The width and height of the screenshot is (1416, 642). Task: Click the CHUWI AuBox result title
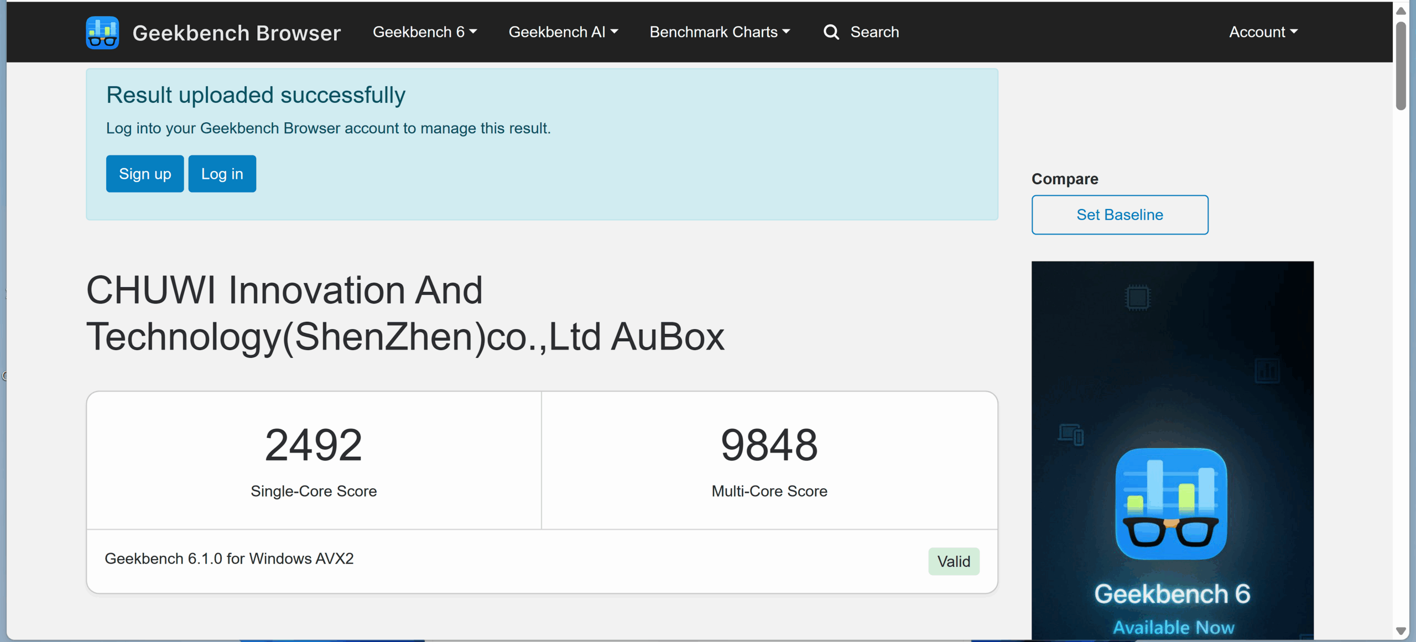click(x=405, y=314)
